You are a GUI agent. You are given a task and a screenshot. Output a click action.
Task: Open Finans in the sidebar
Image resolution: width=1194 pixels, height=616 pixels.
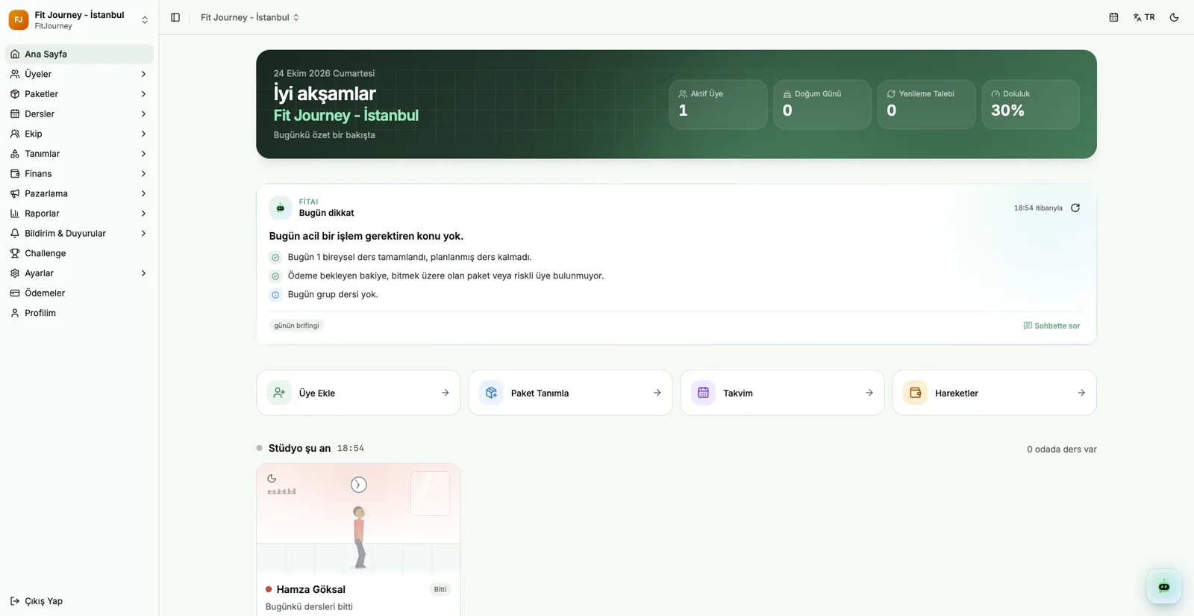click(79, 173)
